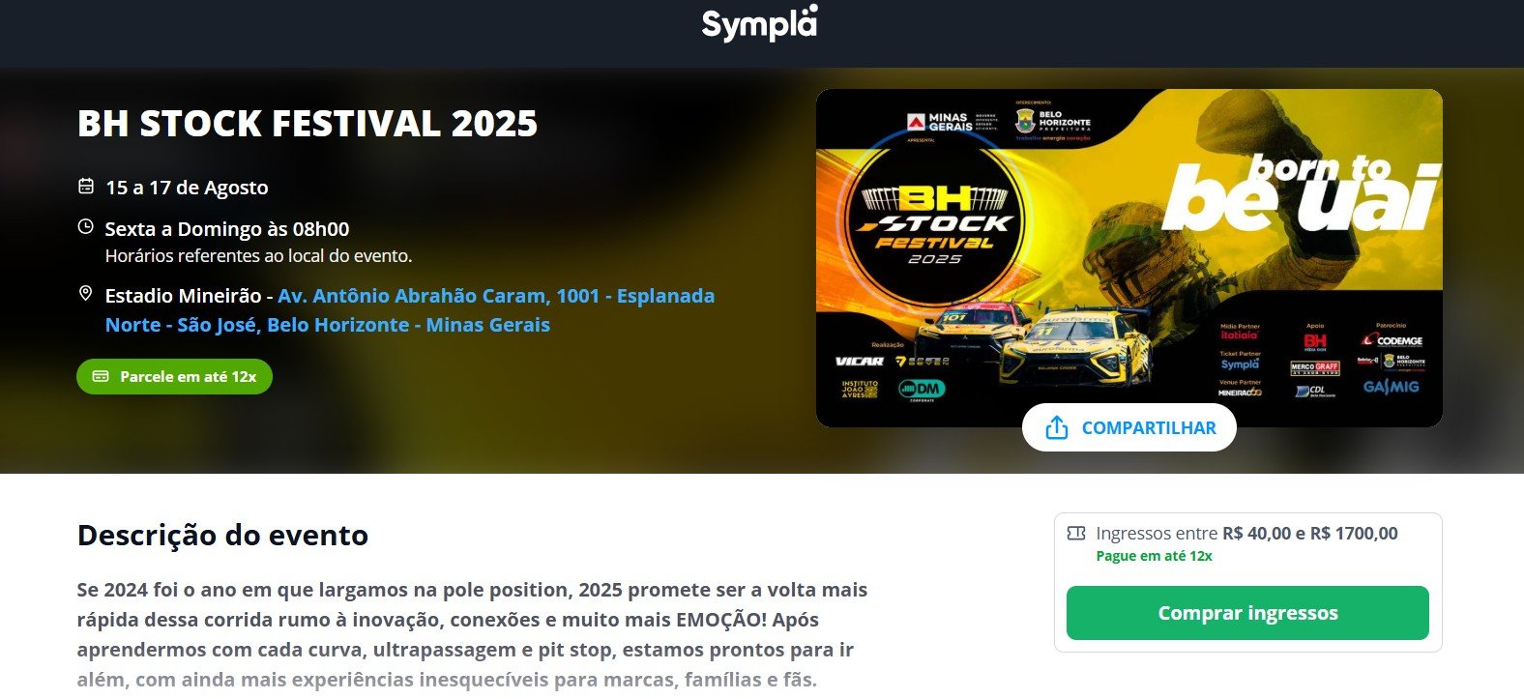Click the share arrow icon
The height and width of the screenshot is (699, 1524).
point(1057,427)
